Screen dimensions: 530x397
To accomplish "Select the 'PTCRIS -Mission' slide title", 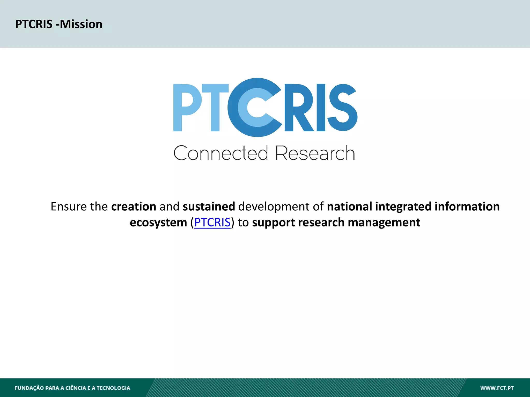I will coord(59,24).
